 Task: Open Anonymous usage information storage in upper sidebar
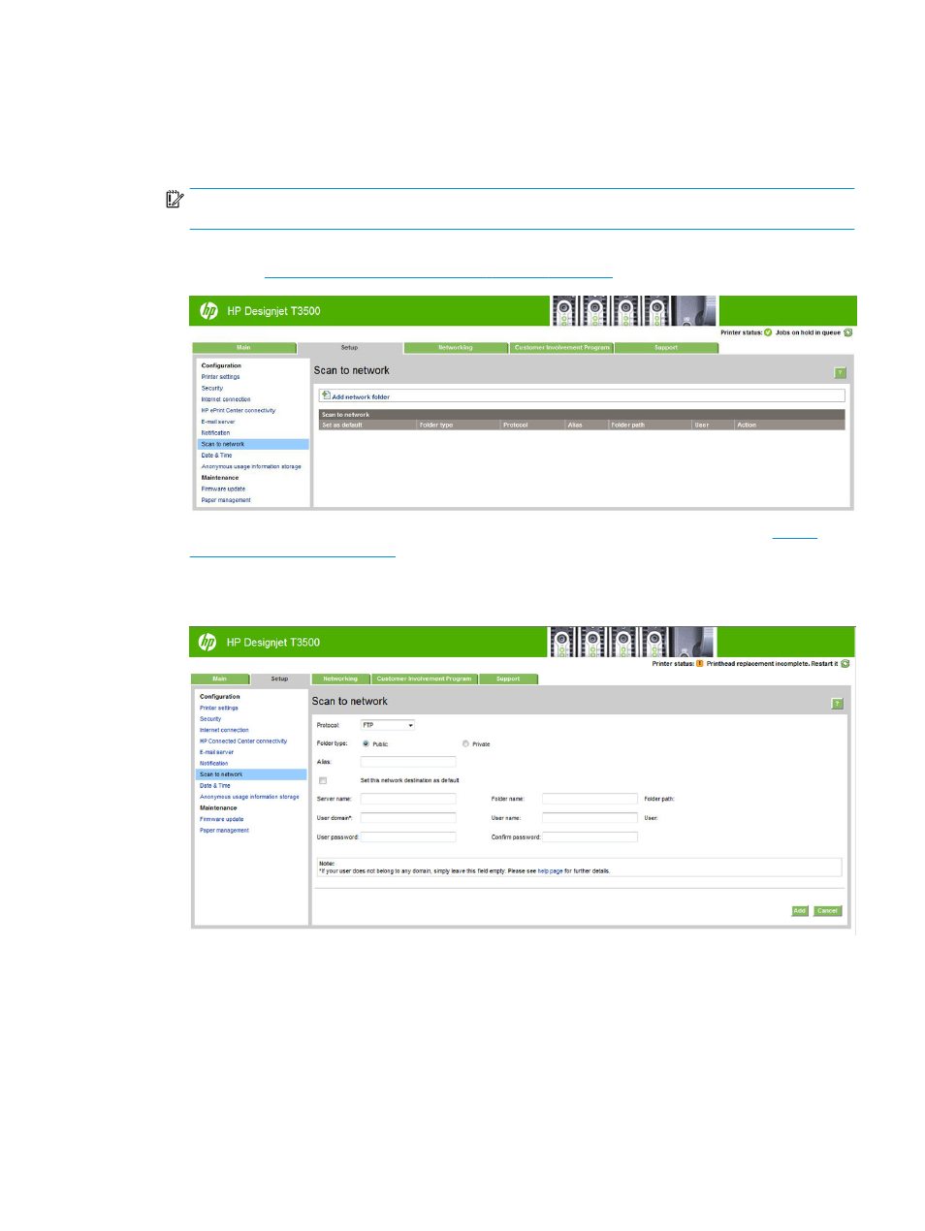click(251, 466)
